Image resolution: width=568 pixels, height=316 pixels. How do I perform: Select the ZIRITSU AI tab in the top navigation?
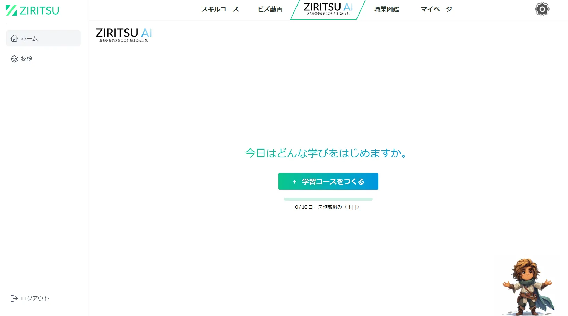(328, 9)
